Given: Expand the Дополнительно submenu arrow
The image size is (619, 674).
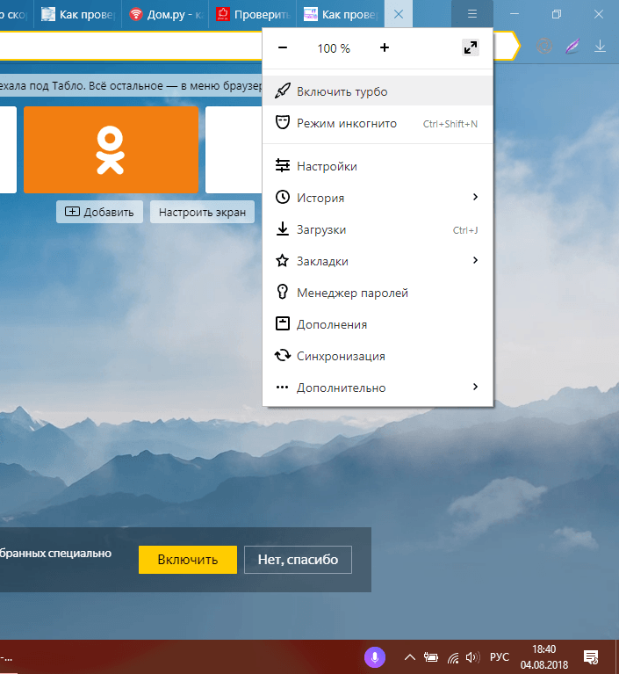Looking at the screenshot, I should coord(475,387).
